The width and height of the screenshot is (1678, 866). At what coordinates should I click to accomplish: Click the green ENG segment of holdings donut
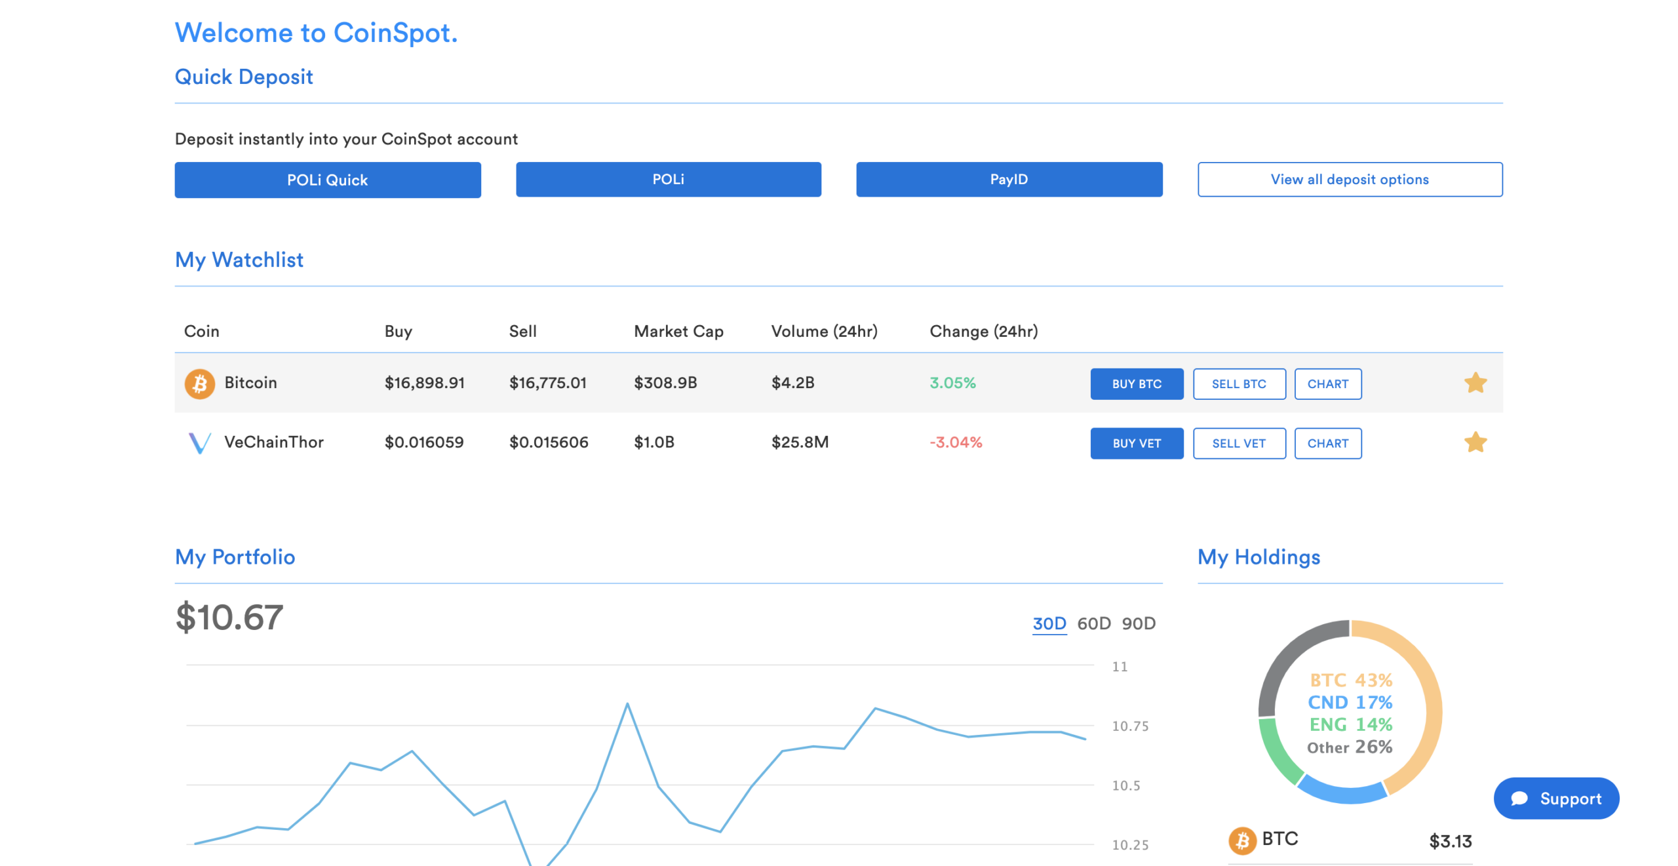[1276, 753]
